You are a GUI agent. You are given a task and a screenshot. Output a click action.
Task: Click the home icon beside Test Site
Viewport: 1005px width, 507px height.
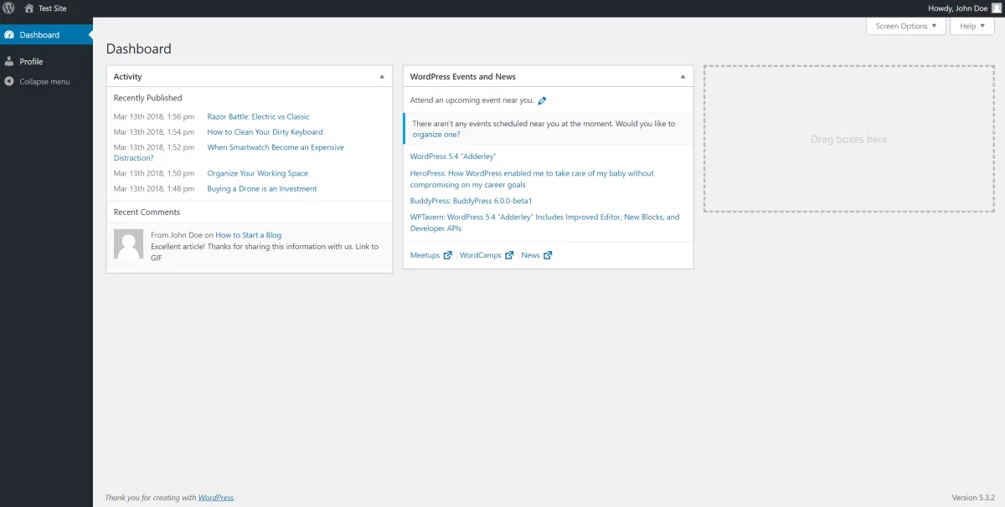coord(29,8)
